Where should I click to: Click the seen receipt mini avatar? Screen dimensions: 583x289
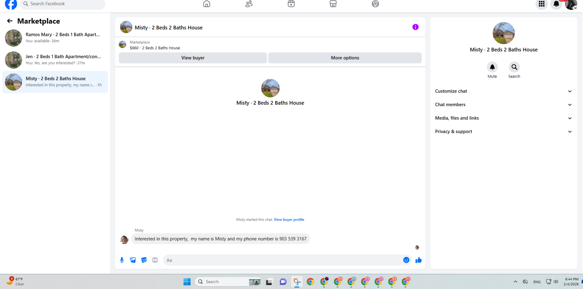417,247
